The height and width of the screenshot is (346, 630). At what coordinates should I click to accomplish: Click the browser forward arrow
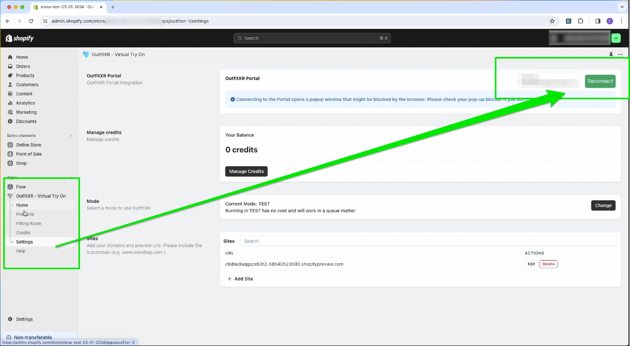[x=19, y=21]
